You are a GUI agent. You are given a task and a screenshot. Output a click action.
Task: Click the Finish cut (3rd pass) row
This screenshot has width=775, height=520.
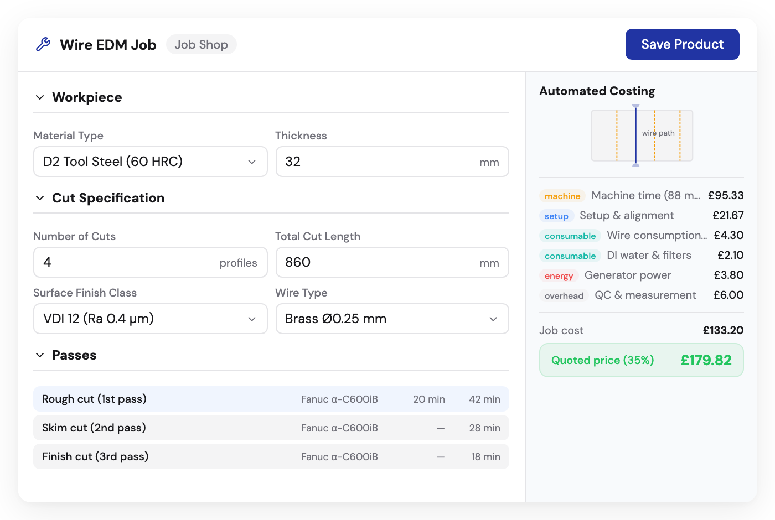[x=271, y=456]
